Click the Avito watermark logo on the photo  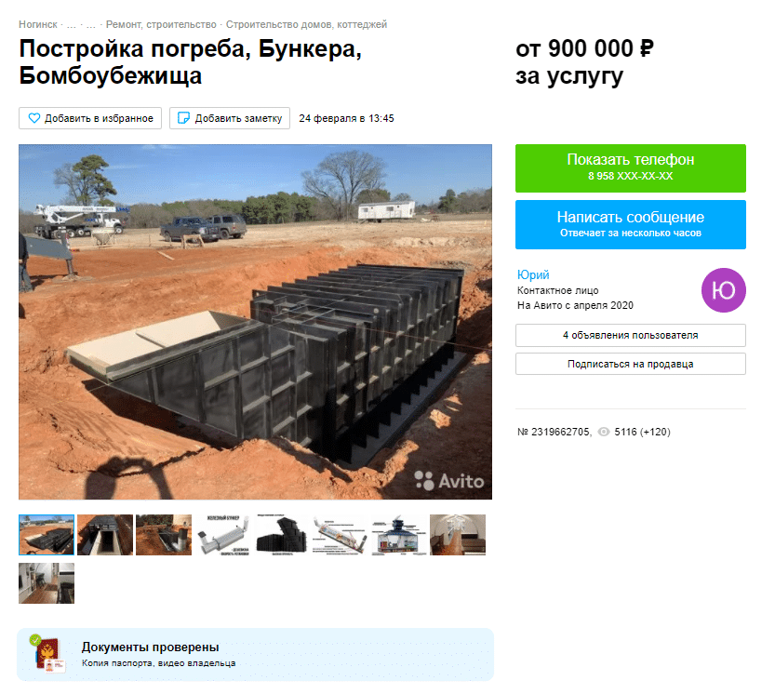pyautogui.click(x=448, y=481)
